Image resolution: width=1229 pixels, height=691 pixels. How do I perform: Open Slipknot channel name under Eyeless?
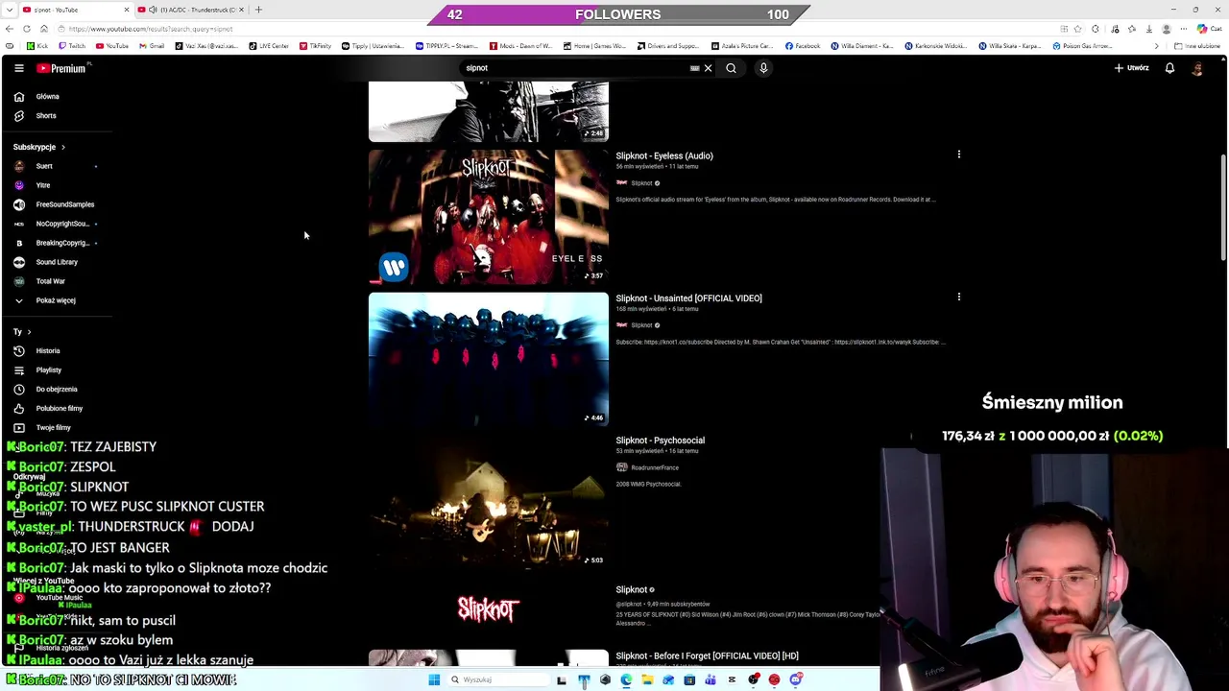(641, 183)
